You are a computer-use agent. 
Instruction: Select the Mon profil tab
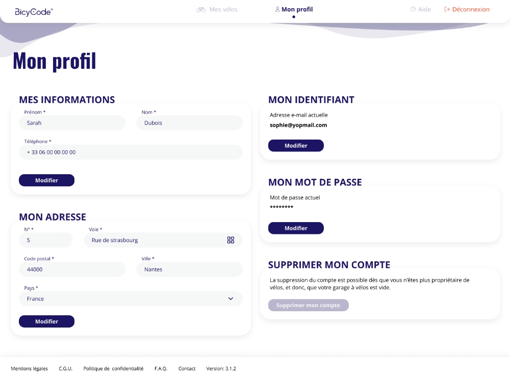297,9
